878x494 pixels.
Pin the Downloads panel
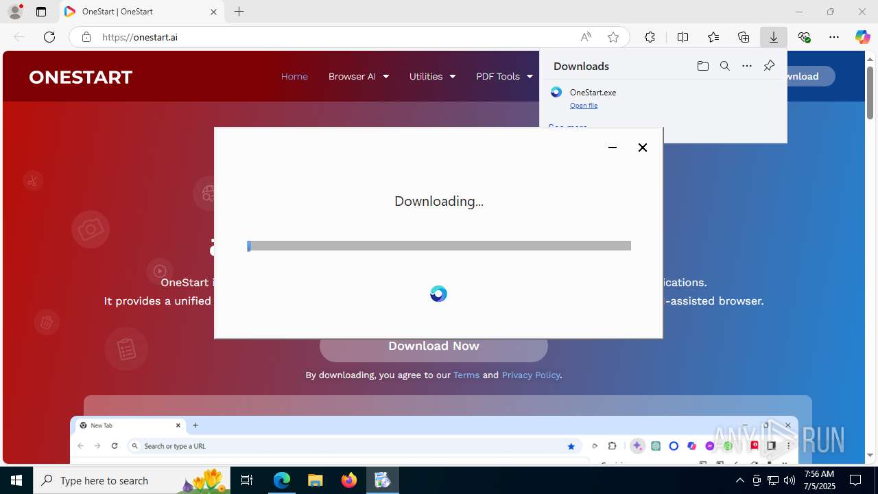[769, 66]
